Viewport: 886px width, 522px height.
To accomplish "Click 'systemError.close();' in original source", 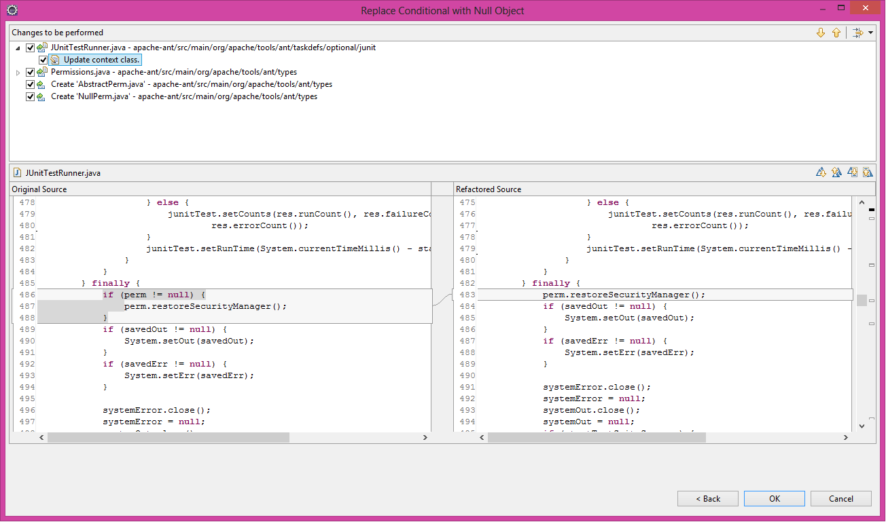I will (x=156, y=410).
